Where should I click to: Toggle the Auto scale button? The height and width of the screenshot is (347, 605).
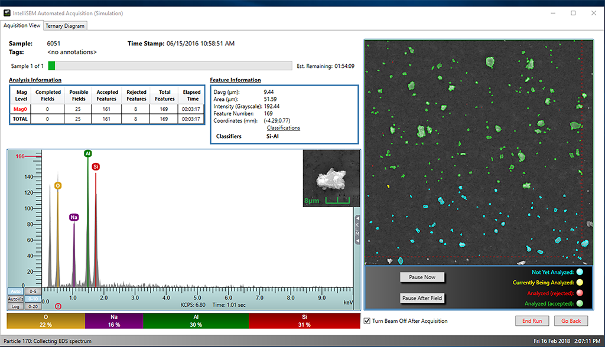[15, 292]
